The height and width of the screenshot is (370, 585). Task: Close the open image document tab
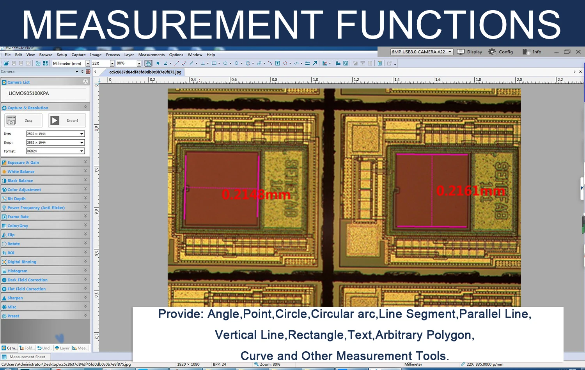click(x=580, y=72)
